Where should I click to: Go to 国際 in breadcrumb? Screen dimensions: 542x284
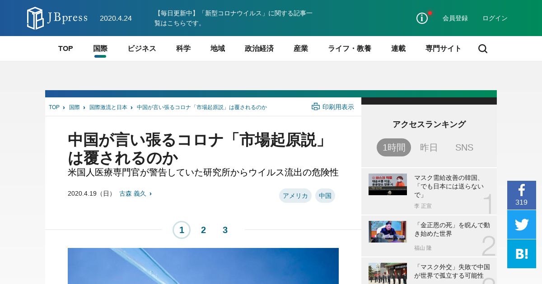tap(75, 107)
